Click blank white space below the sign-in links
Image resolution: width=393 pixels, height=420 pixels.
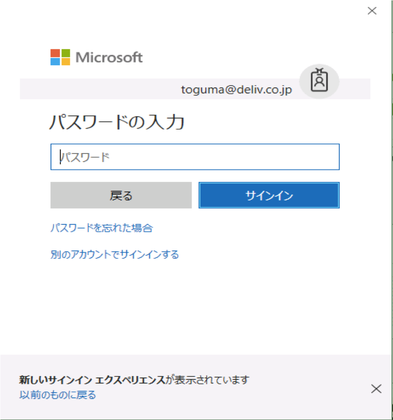194,307
